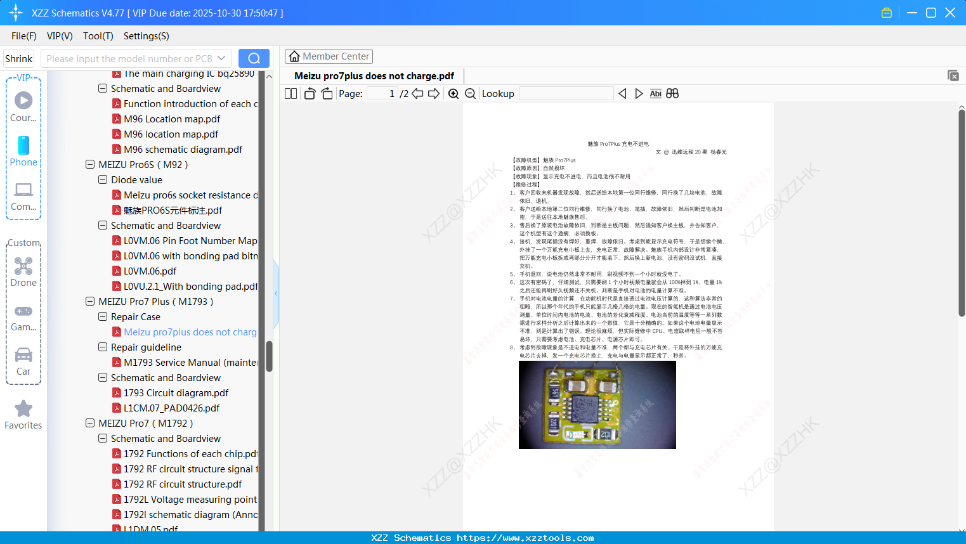Go to previous page arrow
This screenshot has height=544, width=966.
[417, 94]
